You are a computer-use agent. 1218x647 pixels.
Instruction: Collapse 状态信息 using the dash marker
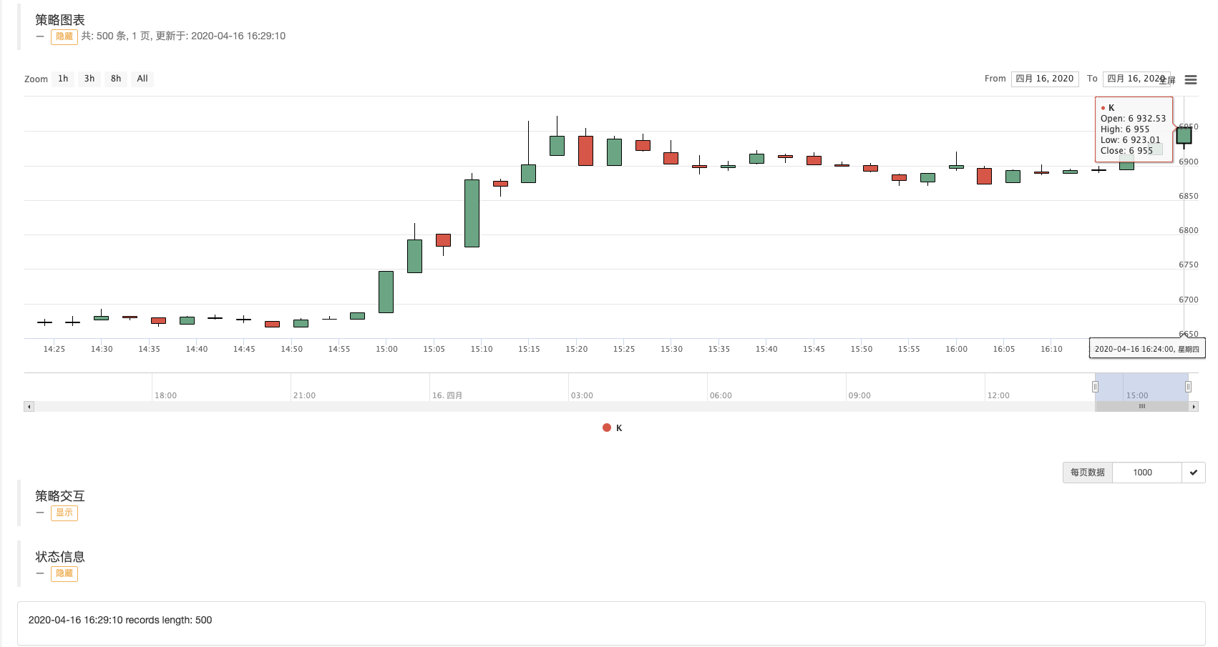40,573
